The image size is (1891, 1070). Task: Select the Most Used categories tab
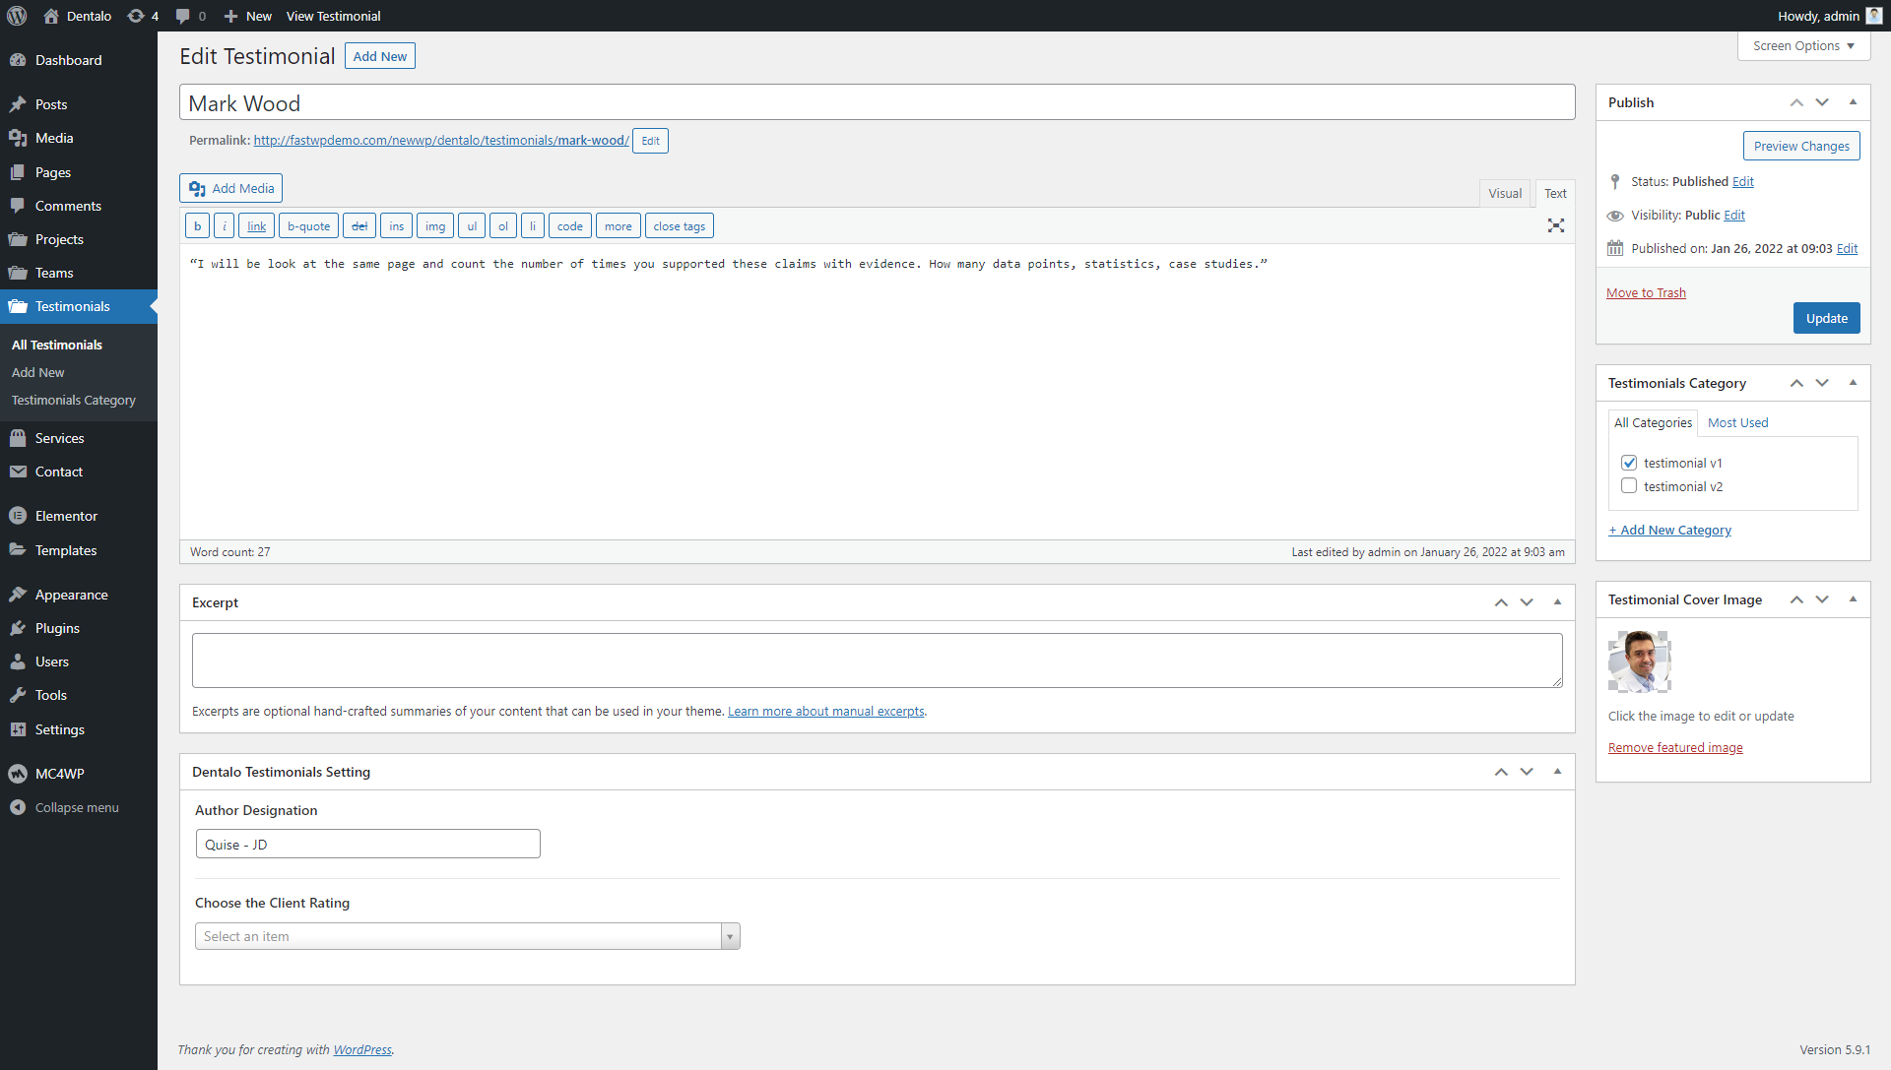click(1737, 423)
